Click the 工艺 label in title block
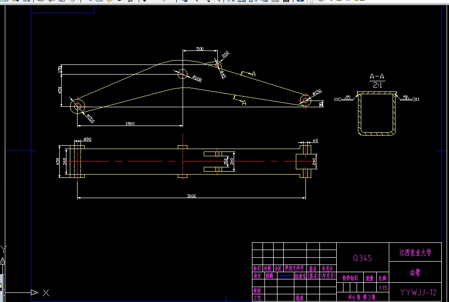This screenshot has height=302, width=449. [x=257, y=298]
